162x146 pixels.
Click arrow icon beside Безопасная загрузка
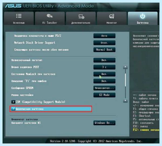tap(13, 109)
